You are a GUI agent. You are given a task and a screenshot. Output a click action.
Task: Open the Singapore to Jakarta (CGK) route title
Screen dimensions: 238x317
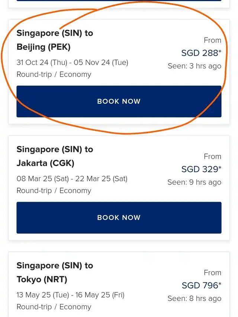pos(55,156)
